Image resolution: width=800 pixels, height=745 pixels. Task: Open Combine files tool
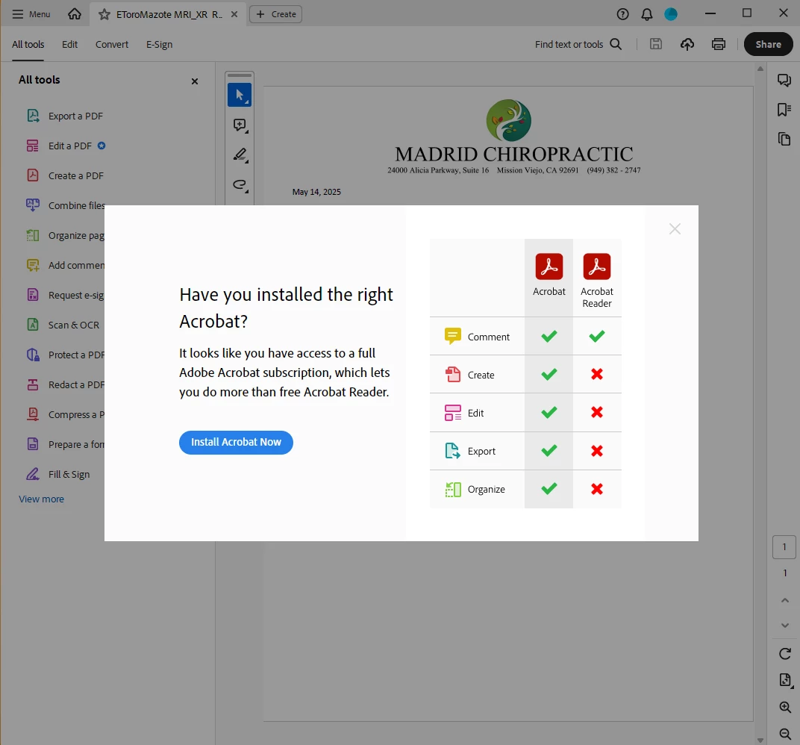click(65, 205)
